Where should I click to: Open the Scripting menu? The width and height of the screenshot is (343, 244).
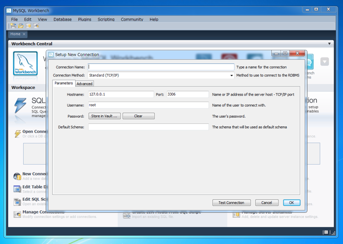(x=106, y=20)
